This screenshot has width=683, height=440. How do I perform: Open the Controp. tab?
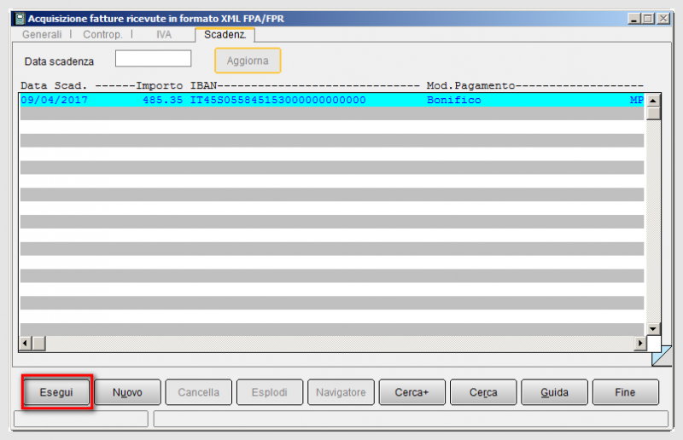(x=102, y=34)
